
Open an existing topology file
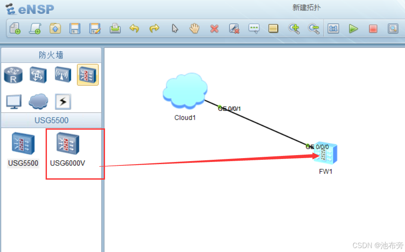tap(55, 28)
